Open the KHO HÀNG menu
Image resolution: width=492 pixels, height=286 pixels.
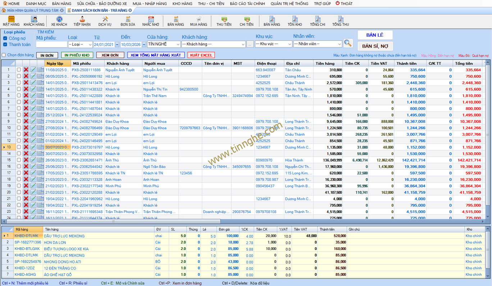[x=182, y=4]
